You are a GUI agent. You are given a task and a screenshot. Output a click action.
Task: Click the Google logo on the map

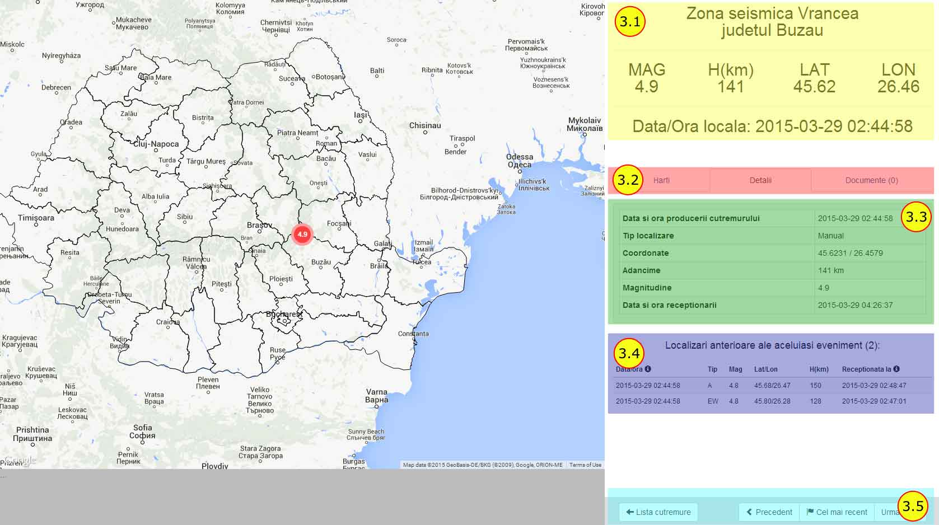click(20, 460)
